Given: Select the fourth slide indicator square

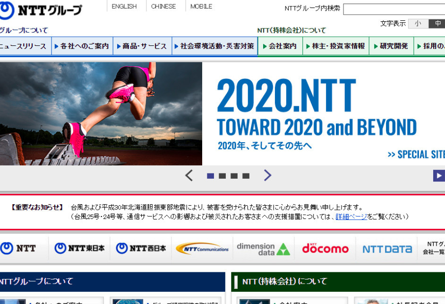Looking at the screenshot, I should click(x=246, y=176).
